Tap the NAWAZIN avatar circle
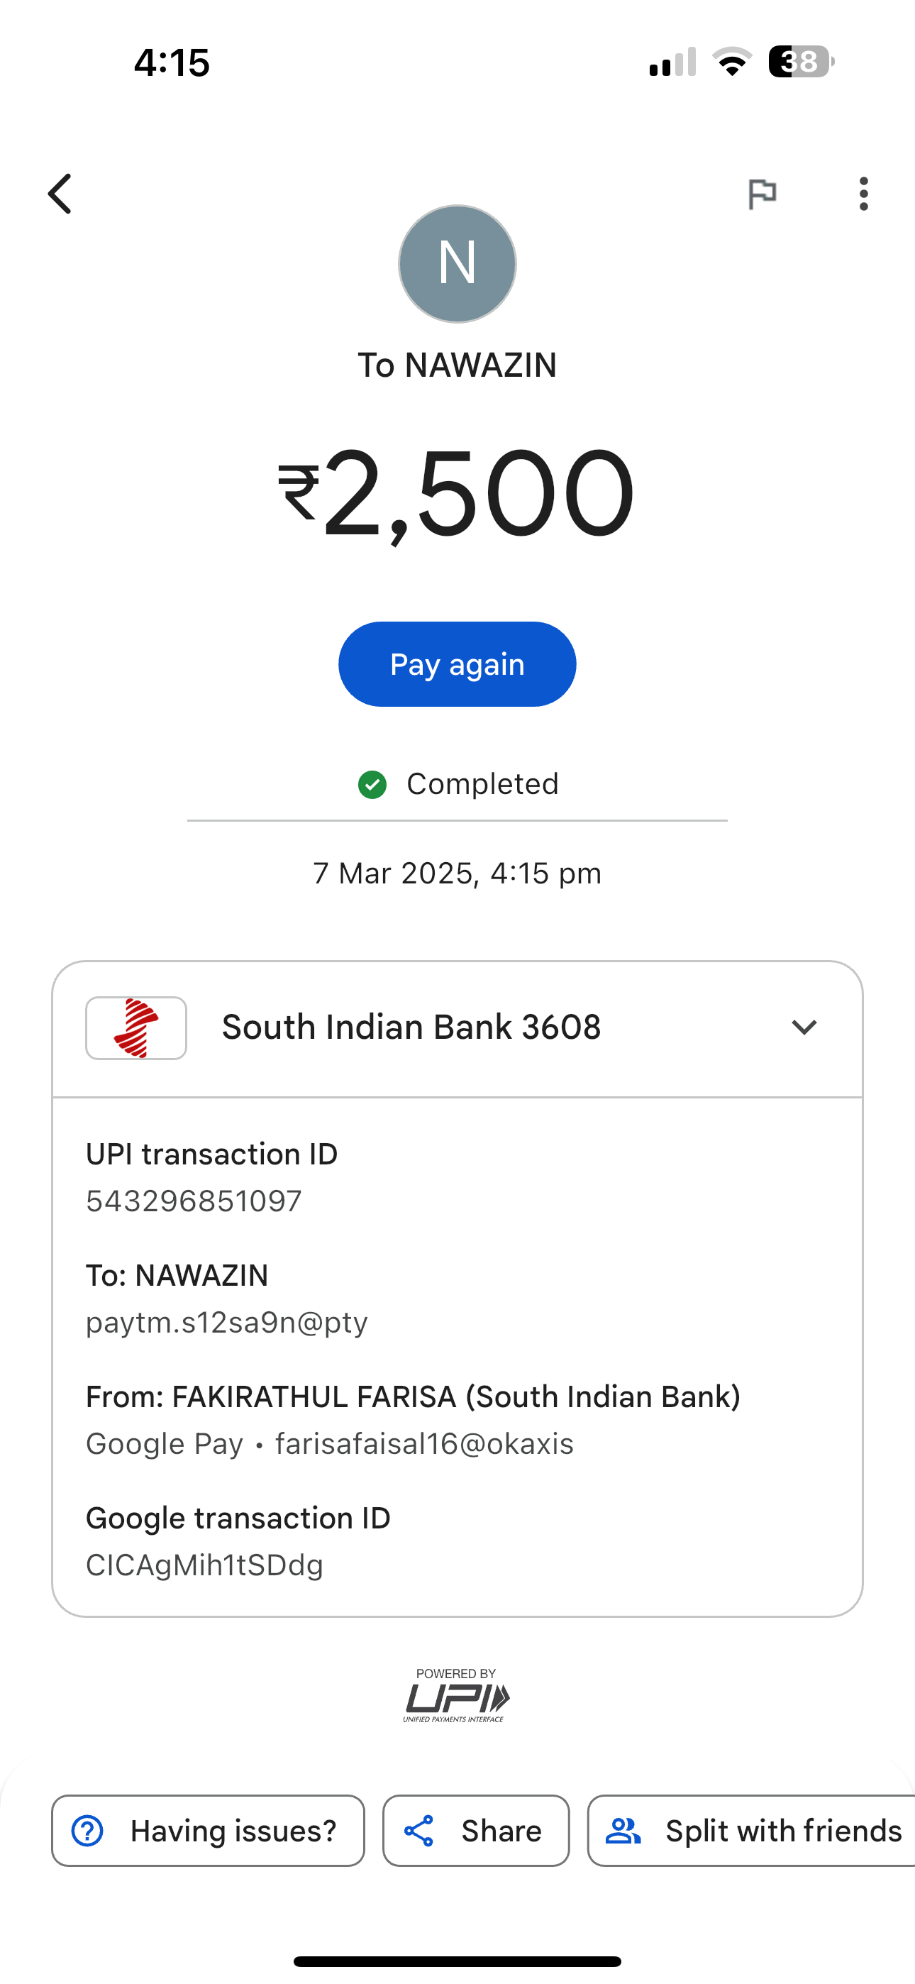The width and height of the screenshot is (915, 1984). tap(457, 263)
